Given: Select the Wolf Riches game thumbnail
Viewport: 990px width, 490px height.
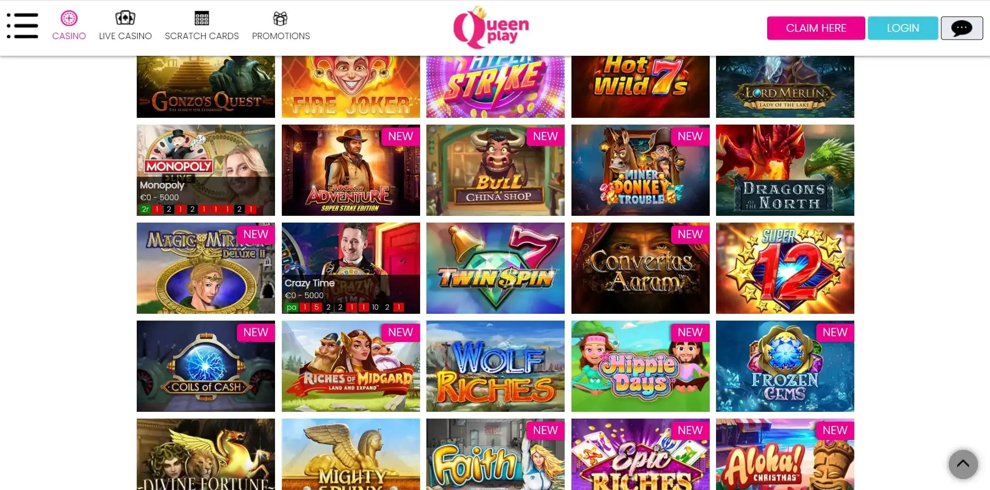Looking at the screenshot, I should click(495, 366).
